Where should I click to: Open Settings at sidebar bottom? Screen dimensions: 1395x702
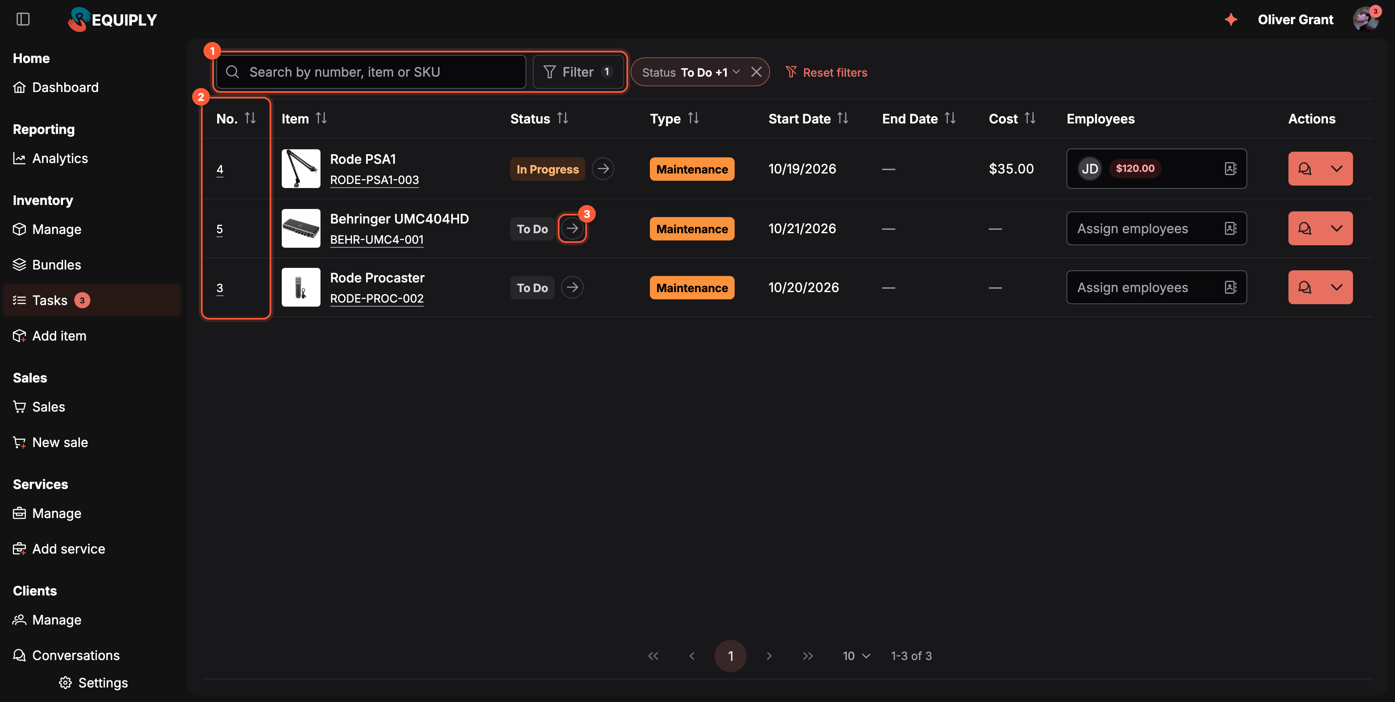[93, 683]
